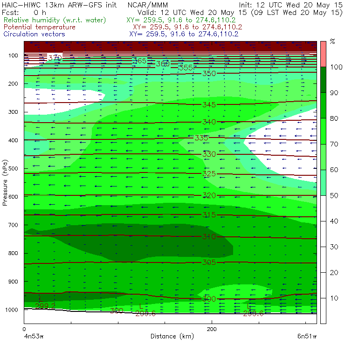Click the red XY coordinates line in the header

pyautogui.click(x=187, y=27)
